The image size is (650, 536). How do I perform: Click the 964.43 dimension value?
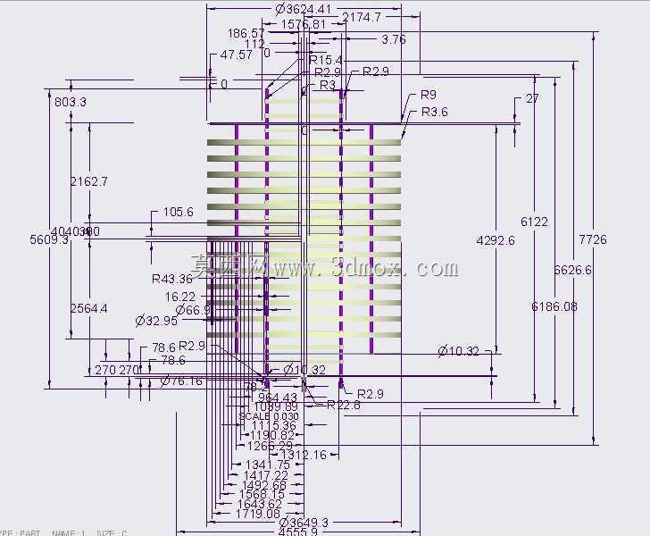pyautogui.click(x=278, y=398)
